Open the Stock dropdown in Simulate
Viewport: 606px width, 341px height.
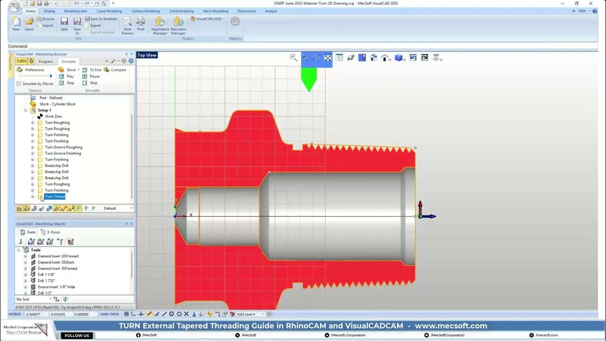[x=79, y=70]
